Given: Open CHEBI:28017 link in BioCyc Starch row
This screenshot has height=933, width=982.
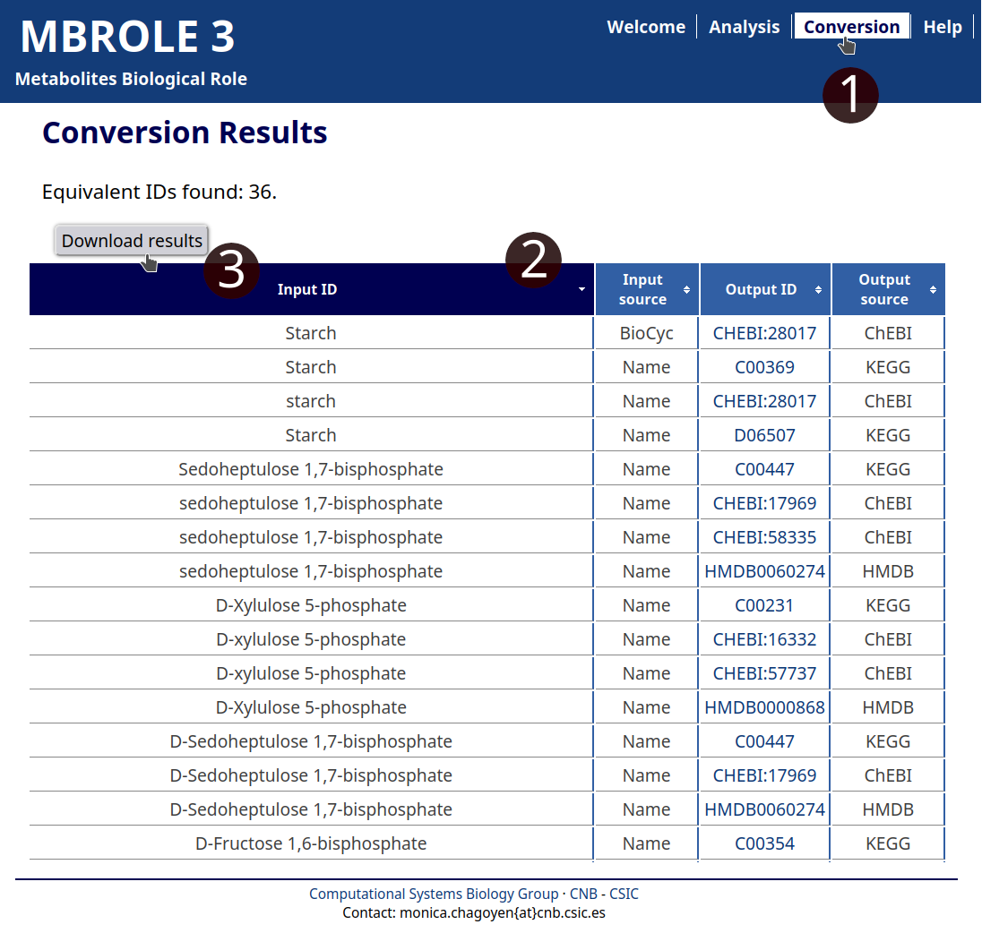Looking at the screenshot, I should [764, 333].
